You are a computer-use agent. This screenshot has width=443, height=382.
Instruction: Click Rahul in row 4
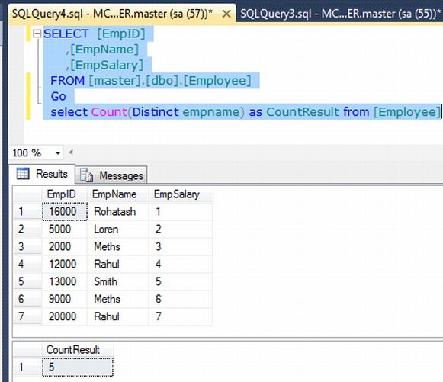click(x=118, y=264)
